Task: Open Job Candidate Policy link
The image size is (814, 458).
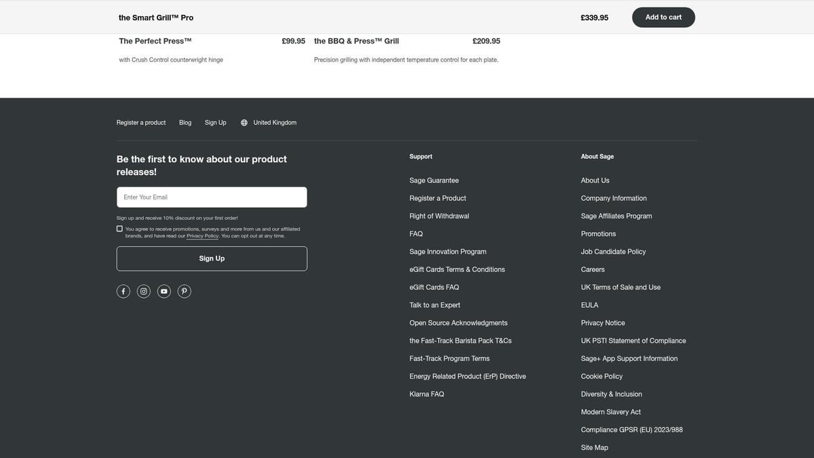Action: (x=613, y=252)
